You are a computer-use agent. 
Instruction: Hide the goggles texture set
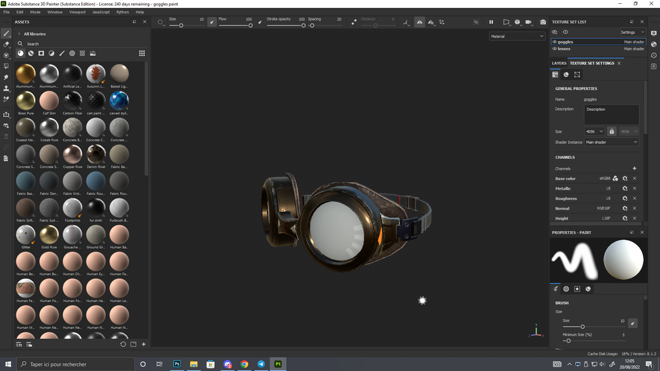click(554, 41)
